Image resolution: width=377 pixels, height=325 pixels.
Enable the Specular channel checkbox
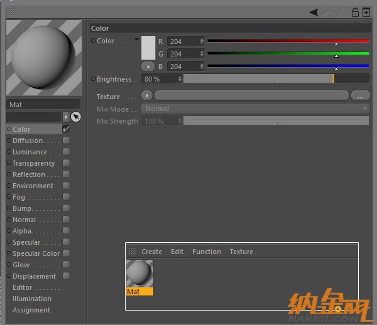[66, 242]
